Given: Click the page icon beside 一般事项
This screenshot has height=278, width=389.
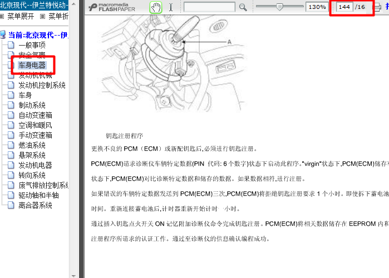Looking at the screenshot, I should coord(11,45).
